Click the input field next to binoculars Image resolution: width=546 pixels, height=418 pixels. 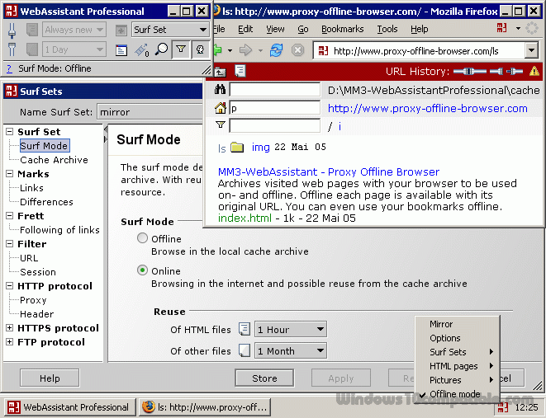click(275, 90)
